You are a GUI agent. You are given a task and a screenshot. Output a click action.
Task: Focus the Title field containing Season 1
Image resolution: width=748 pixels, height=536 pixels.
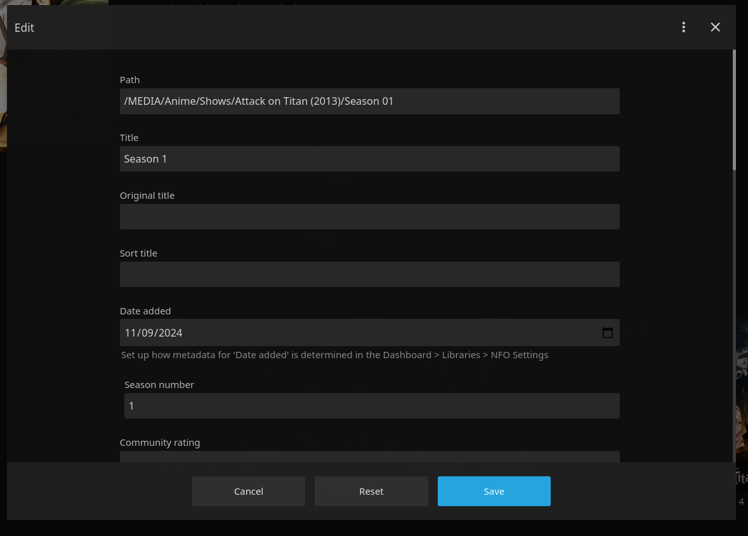pos(369,159)
